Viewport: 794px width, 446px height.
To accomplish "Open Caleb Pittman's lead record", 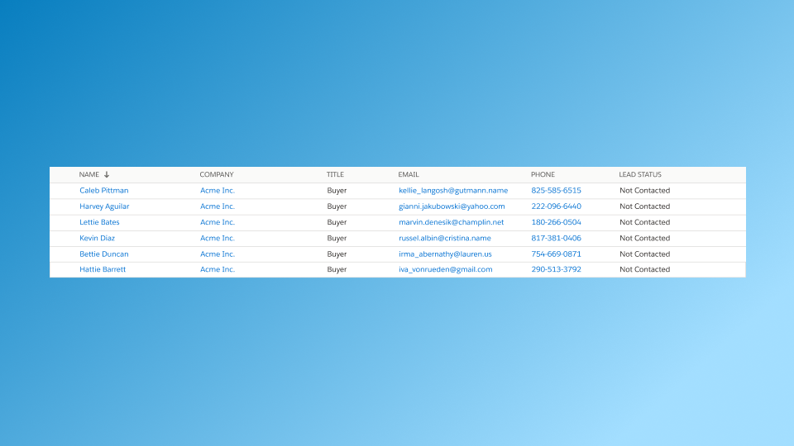I will pyautogui.click(x=104, y=191).
